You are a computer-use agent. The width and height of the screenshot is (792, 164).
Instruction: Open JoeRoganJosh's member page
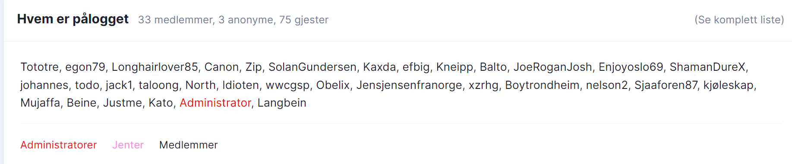point(552,67)
